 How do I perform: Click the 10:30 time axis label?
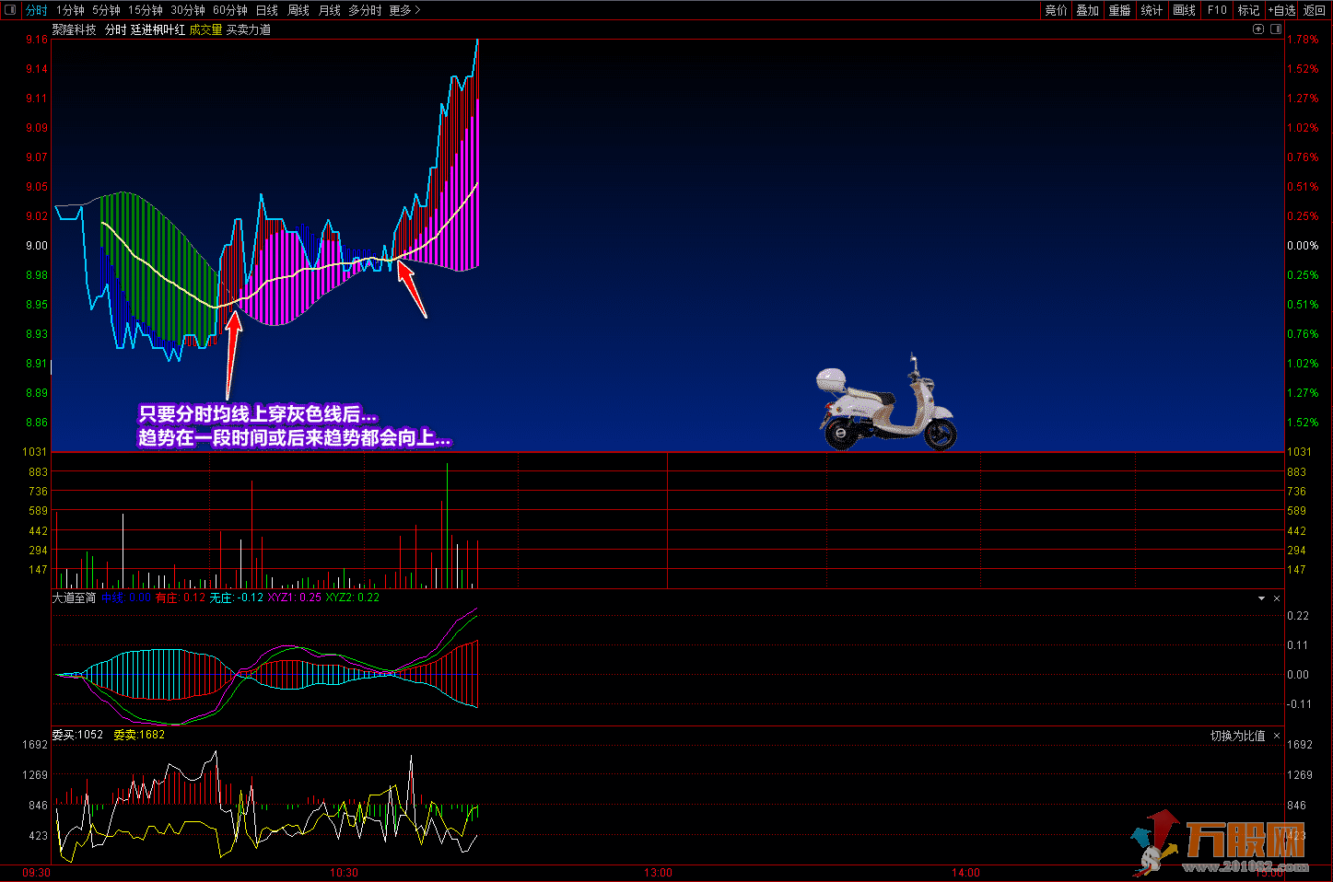point(344,872)
